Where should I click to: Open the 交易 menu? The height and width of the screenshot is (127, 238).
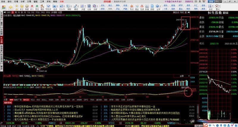pos(29,1)
